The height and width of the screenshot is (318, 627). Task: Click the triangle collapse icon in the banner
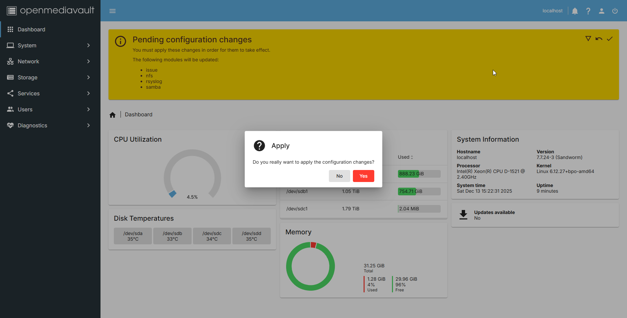coord(588,39)
